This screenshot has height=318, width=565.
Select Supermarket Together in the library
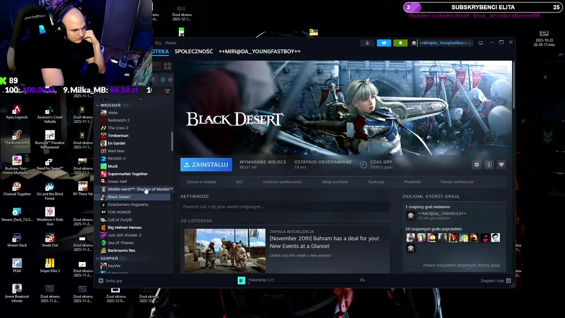[128, 174]
